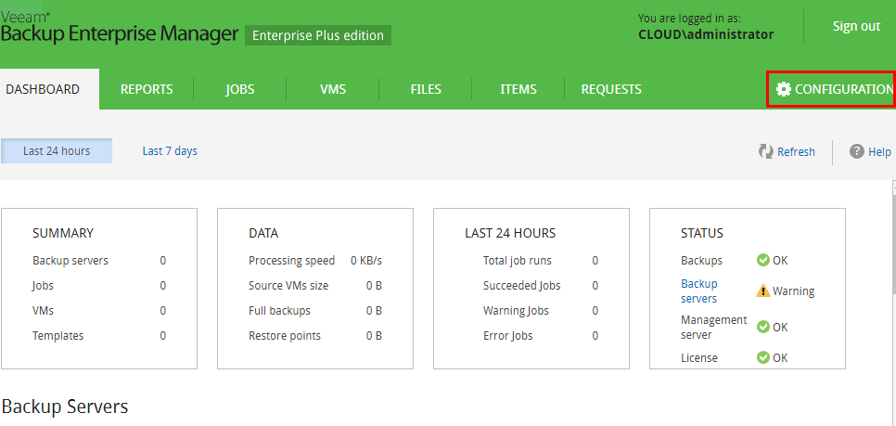The height and width of the screenshot is (426, 896).
Task: Open the Jobs tab
Action: [x=239, y=89]
